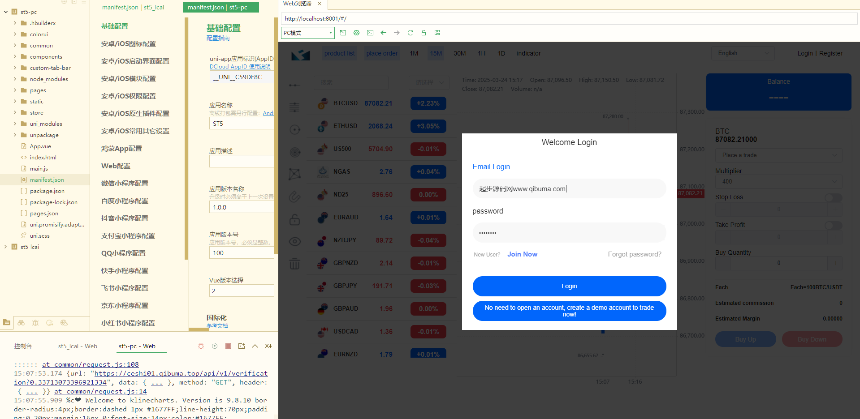860x419 pixels.
Task: Click the lock drawings icon in chart sidebar
Action: 294,219
